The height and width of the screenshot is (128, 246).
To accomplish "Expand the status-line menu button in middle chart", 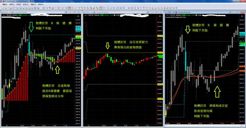I will point(160,16).
